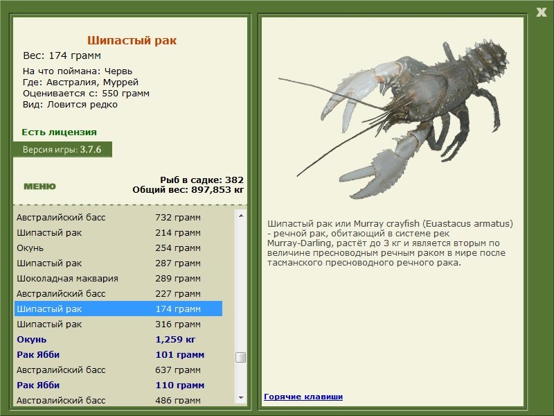
Task: Select Шипастый рак 214 грамм entry
Action: pos(118,232)
